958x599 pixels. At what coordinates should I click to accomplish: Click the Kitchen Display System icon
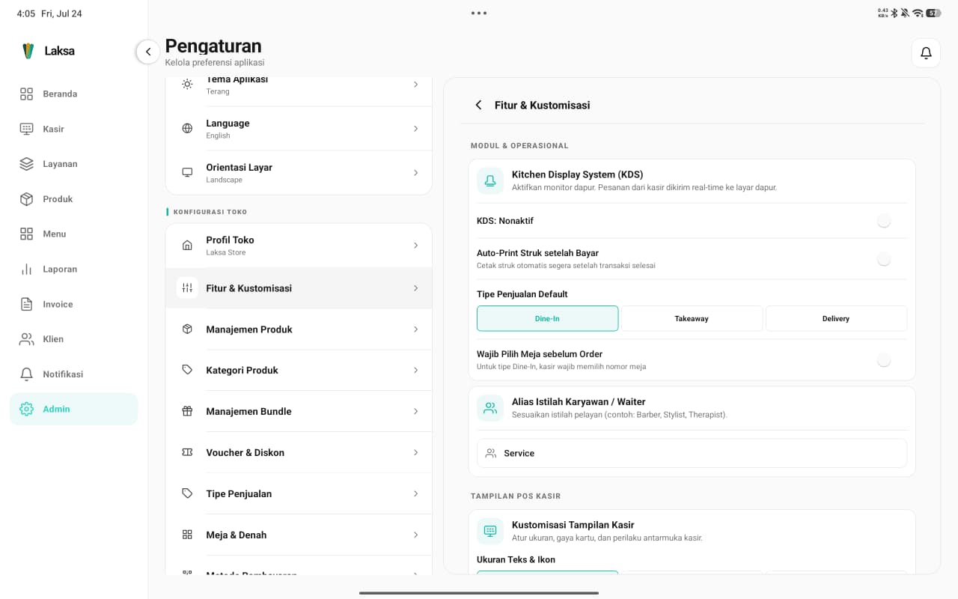pos(490,180)
